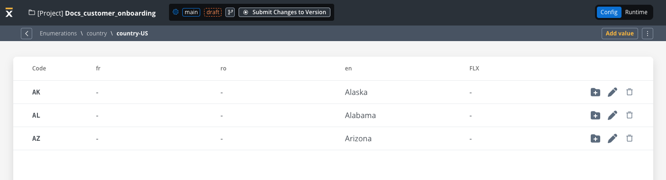Select the Config mode toggle
This screenshot has height=180, width=666.
coord(609,12)
